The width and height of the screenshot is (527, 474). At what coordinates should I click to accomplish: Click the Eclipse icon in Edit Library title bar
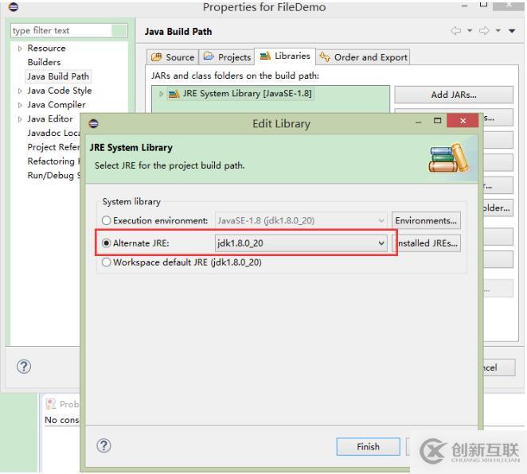93,123
